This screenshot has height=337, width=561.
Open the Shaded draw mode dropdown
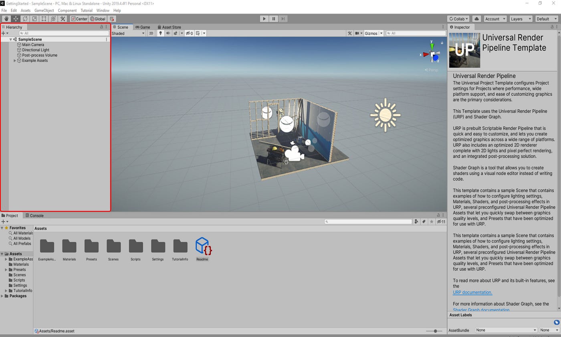point(128,33)
